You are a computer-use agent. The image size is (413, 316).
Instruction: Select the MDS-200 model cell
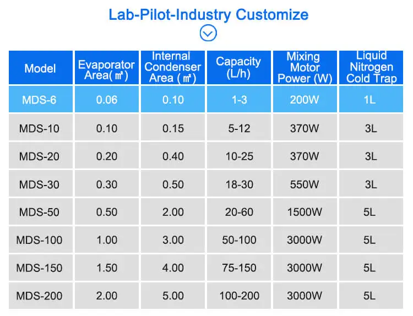[40, 296]
